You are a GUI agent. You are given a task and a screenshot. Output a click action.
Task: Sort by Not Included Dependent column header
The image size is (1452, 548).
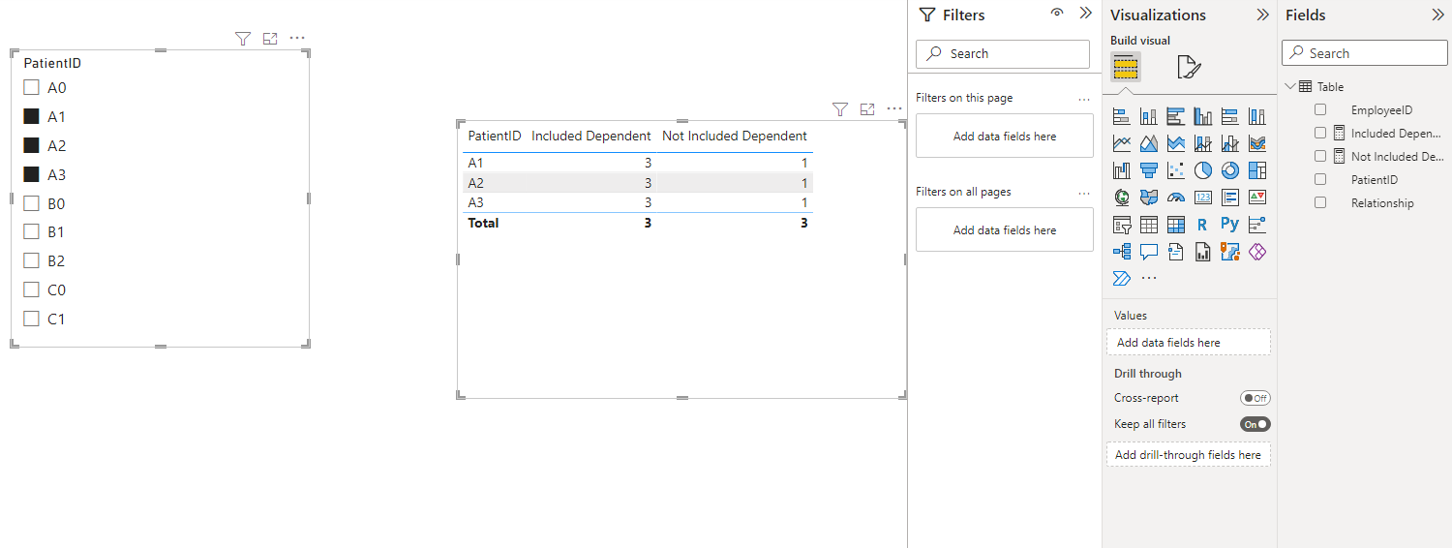[735, 136]
